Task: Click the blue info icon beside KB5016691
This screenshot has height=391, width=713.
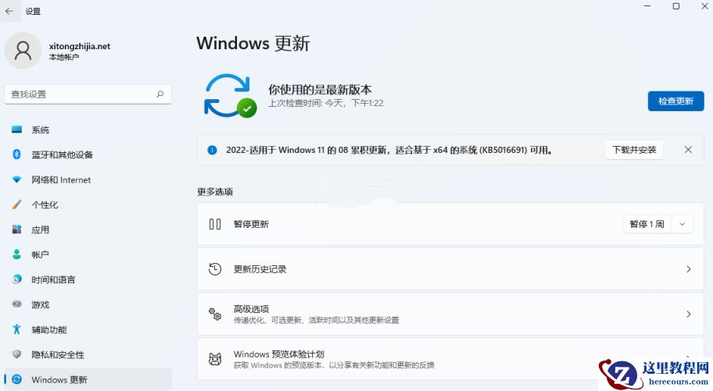Action: pos(212,150)
